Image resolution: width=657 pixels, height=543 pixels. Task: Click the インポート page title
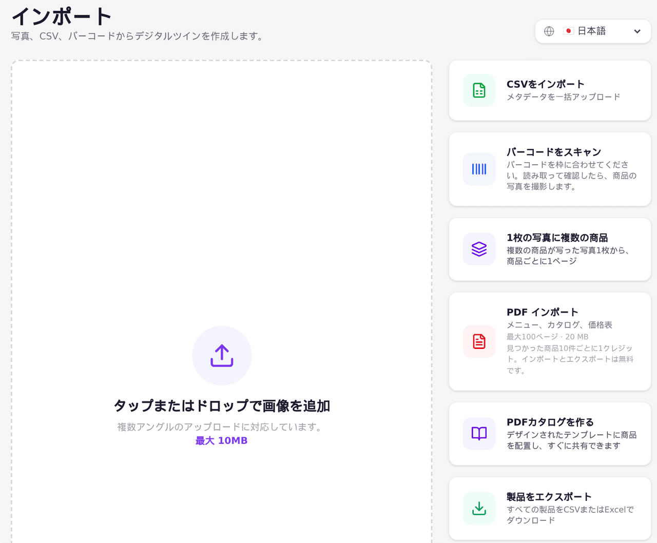(62, 16)
